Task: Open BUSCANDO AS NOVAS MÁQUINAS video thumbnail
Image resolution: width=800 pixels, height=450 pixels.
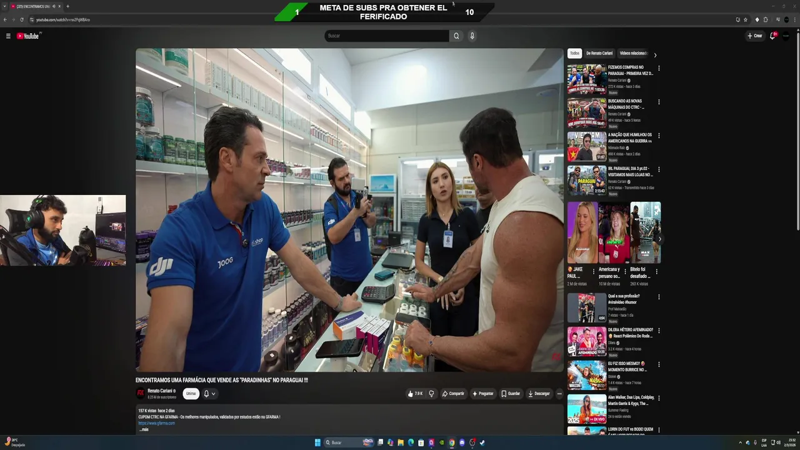Action: (587, 112)
